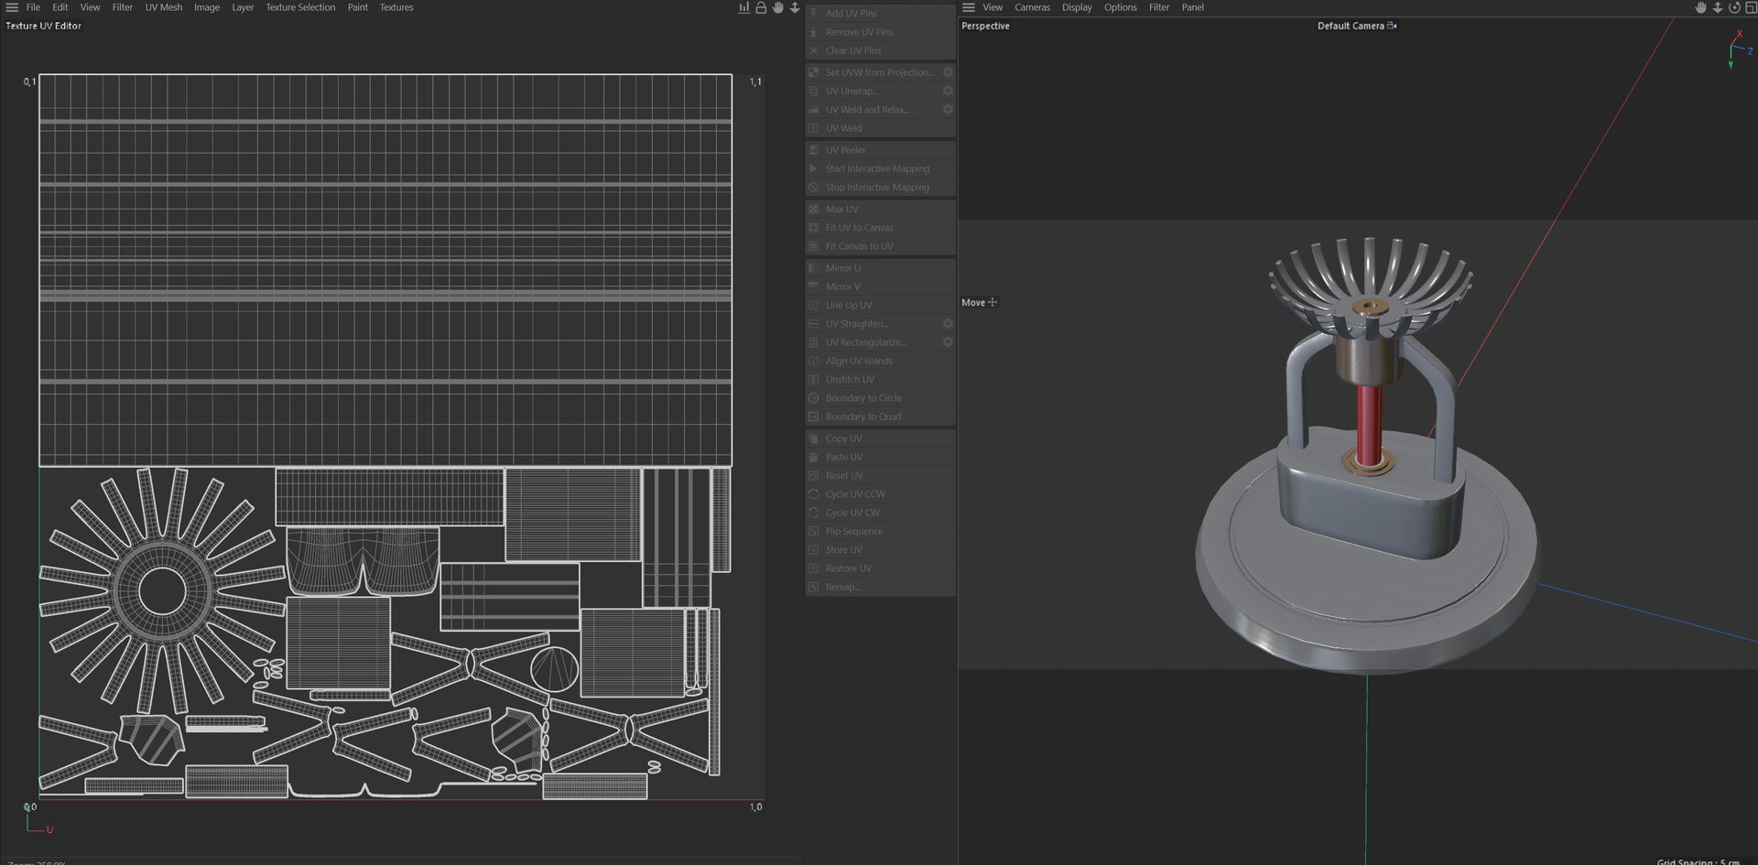Open settings gear for UV Straighten

click(948, 323)
